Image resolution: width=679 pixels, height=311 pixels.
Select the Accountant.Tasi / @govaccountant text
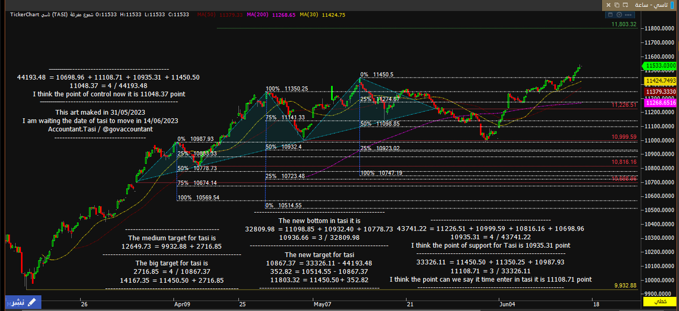click(x=100, y=129)
